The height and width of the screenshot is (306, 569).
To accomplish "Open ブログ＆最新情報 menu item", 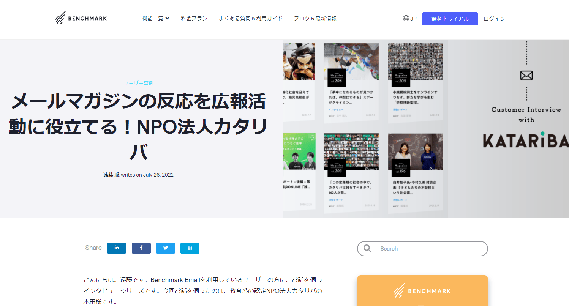I will tap(315, 18).
